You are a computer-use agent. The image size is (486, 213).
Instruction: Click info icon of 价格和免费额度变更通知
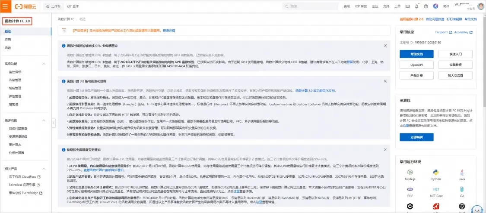pyautogui.click(x=64, y=149)
